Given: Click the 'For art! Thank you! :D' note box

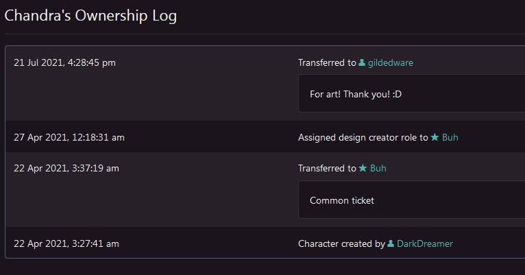Looking at the screenshot, I should (411, 93).
